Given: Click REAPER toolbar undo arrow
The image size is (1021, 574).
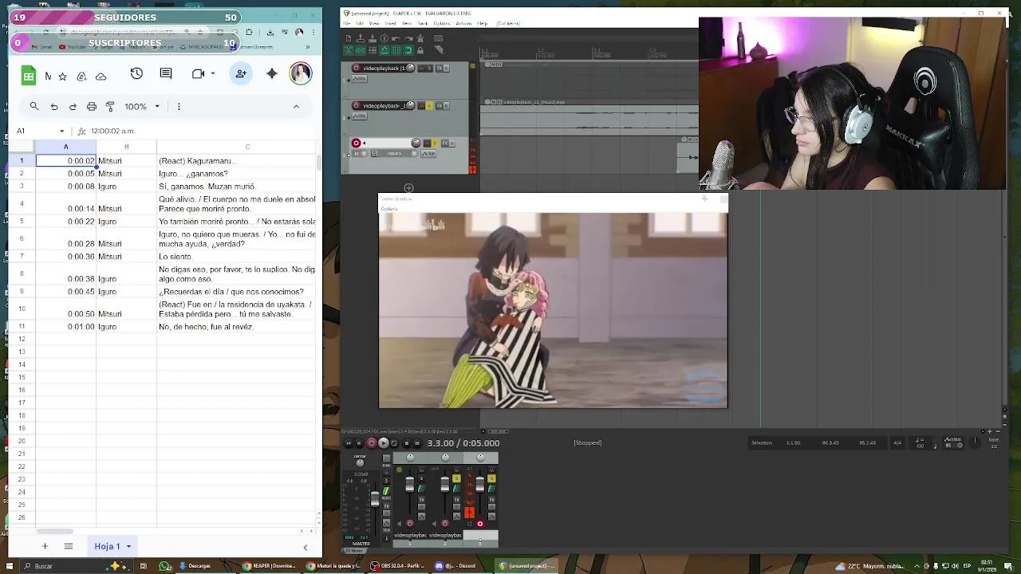Looking at the screenshot, I should click(x=396, y=38).
